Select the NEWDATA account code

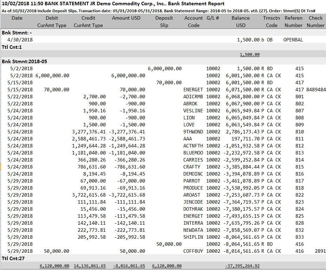point(193,230)
